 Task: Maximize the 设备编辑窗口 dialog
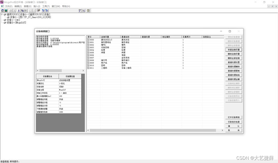pyautogui.click(x=230, y=32)
